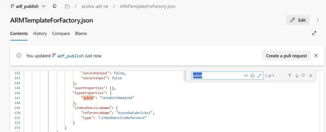This screenshot has width=326, height=132.
Task: Open the Blame tab
Action: pyautogui.click(x=81, y=33)
